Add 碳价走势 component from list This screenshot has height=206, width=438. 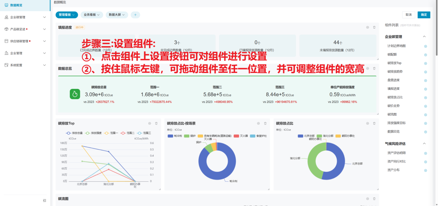point(426,106)
